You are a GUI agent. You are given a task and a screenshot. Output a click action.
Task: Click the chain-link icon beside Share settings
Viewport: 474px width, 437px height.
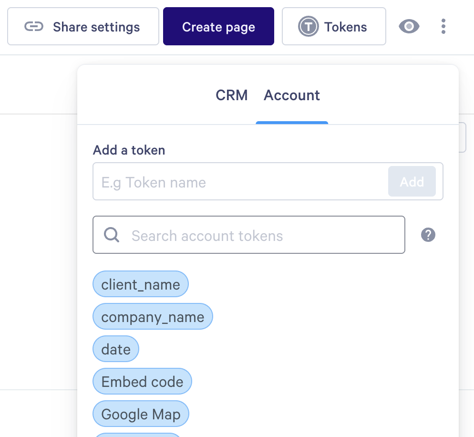pyautogui.click(x=34, y=27)
